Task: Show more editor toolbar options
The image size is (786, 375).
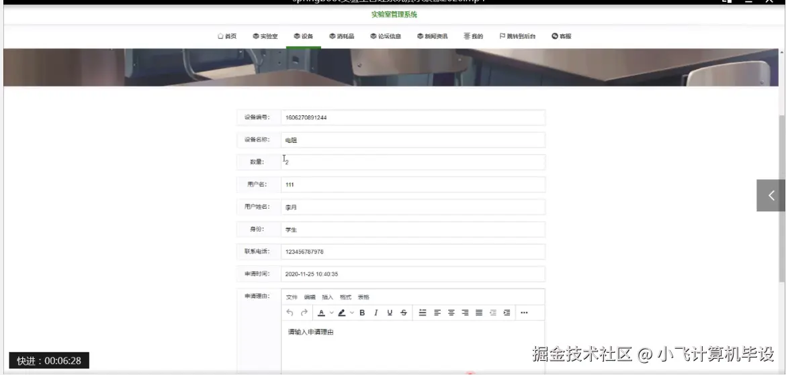Action: click(x=524, y=313)
